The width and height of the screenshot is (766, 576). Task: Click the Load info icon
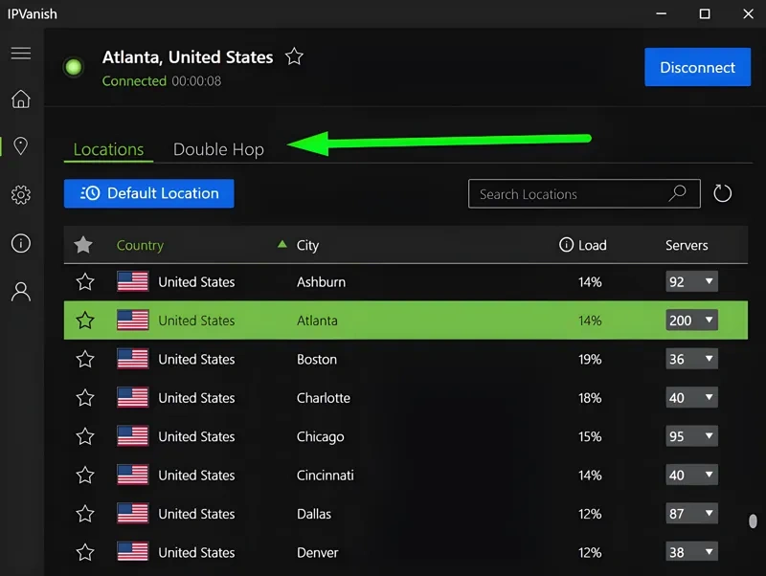pyautogui.click(x=566, y=245)
